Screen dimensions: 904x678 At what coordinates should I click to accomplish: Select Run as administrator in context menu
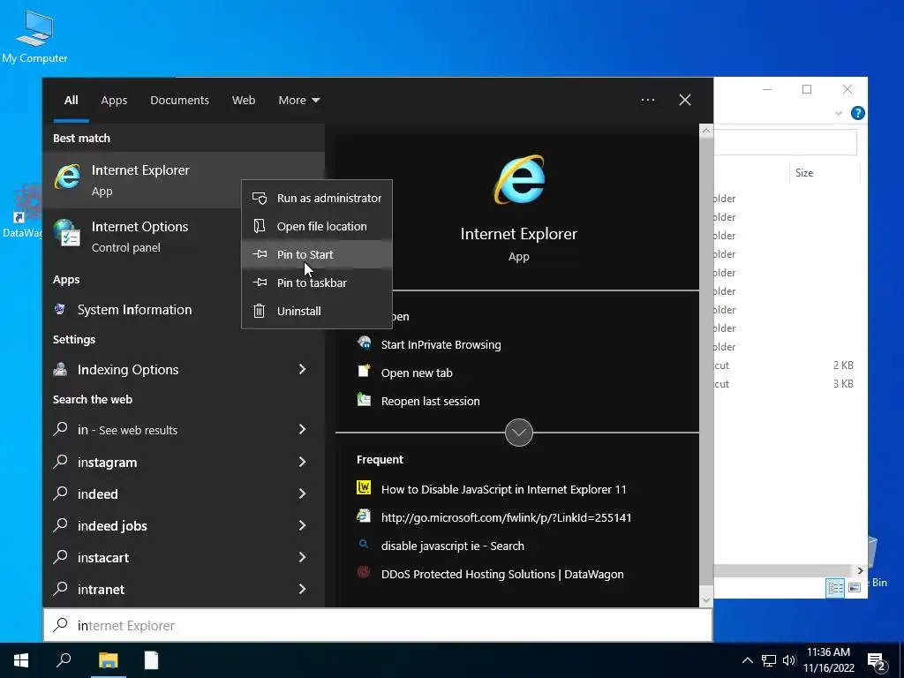click(x=317, y=198)
